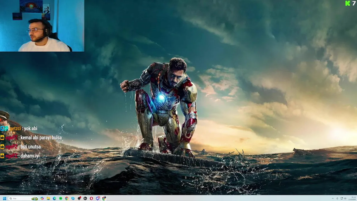Open Logitech G HUB from the taskbar
The width and height of the screenshot is (357, 201).
click(x=85, y=198)
